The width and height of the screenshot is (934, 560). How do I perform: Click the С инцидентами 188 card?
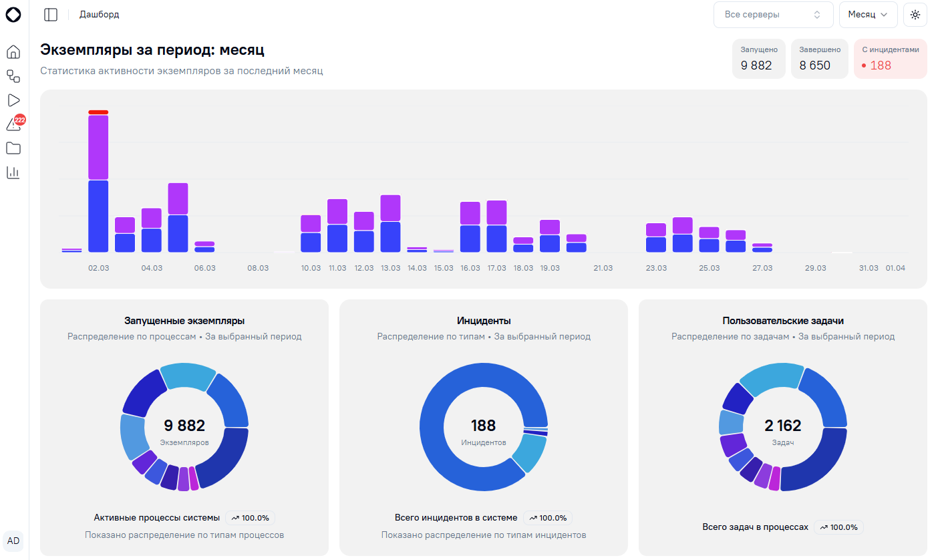click(x=890, y=59)
